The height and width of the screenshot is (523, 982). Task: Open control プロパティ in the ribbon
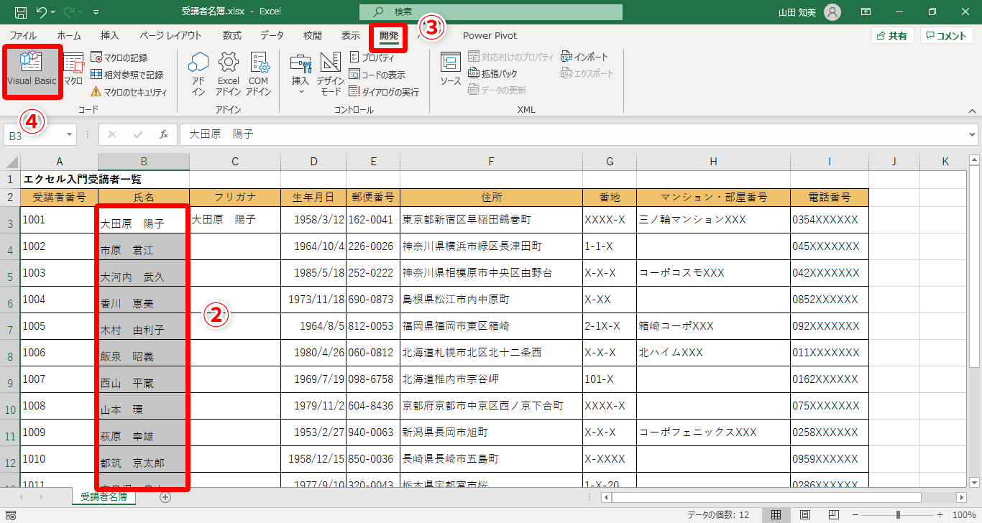372,57
